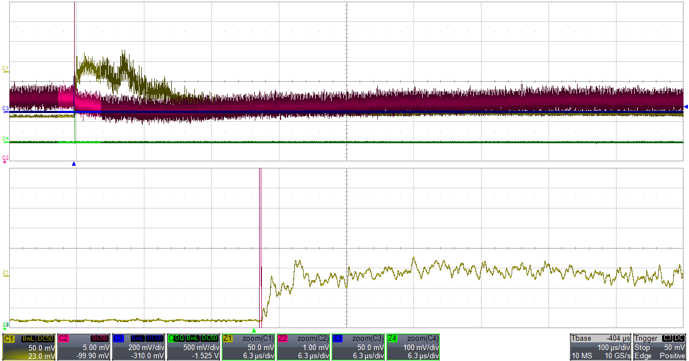Open the Z1 zoom(C1) descriptor box
Screen dimensions: 689x361
(x=248, y=347)
